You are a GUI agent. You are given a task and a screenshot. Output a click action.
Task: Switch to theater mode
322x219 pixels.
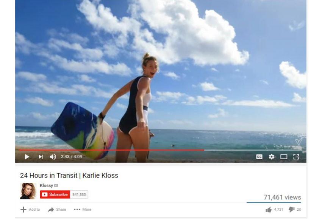[x=284, y=157]
